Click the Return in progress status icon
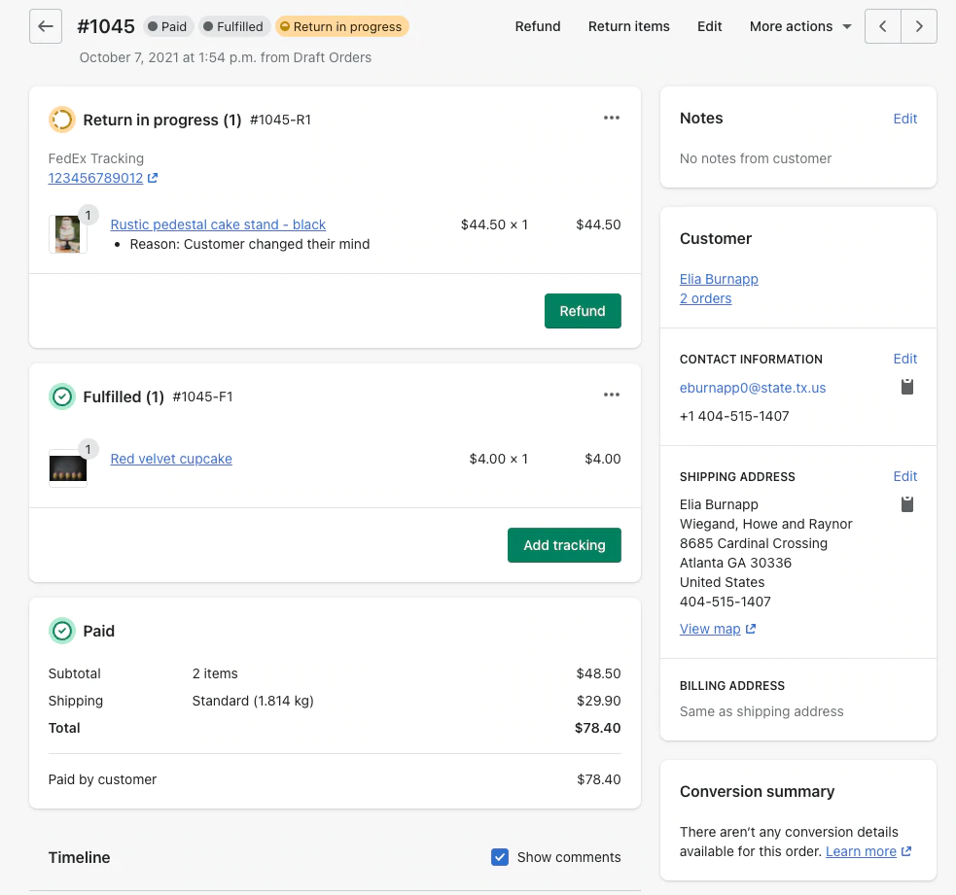Viewport: 956px width, 895px height. pos(61,120)
